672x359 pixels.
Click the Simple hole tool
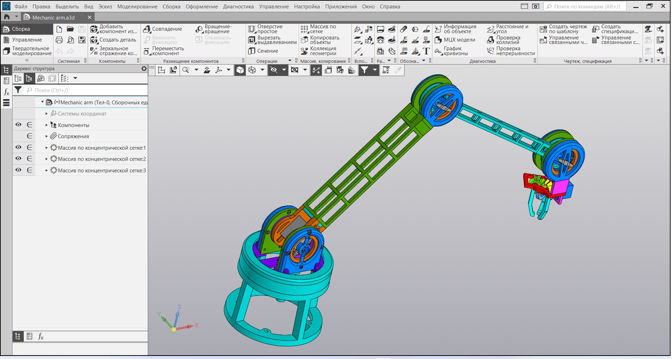[252, 29]
